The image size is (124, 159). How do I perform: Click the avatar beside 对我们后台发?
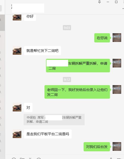point(117,146)
